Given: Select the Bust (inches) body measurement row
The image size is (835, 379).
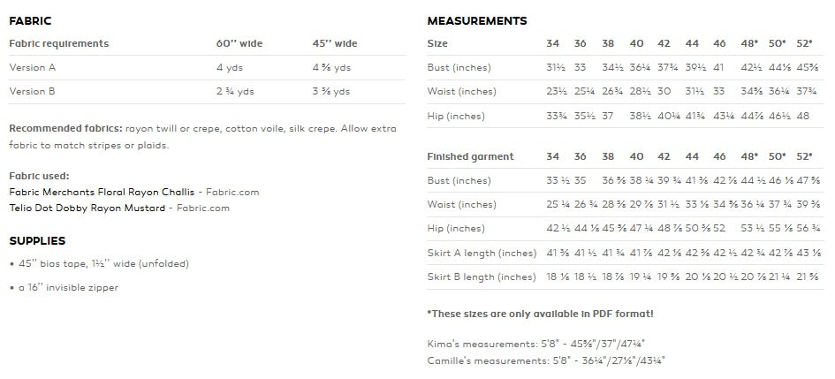Looking at the screenshot, I should pos(626,68).
